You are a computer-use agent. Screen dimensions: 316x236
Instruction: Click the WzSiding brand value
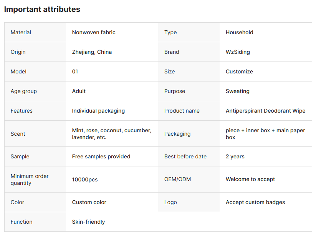click(x=238, y=52)
